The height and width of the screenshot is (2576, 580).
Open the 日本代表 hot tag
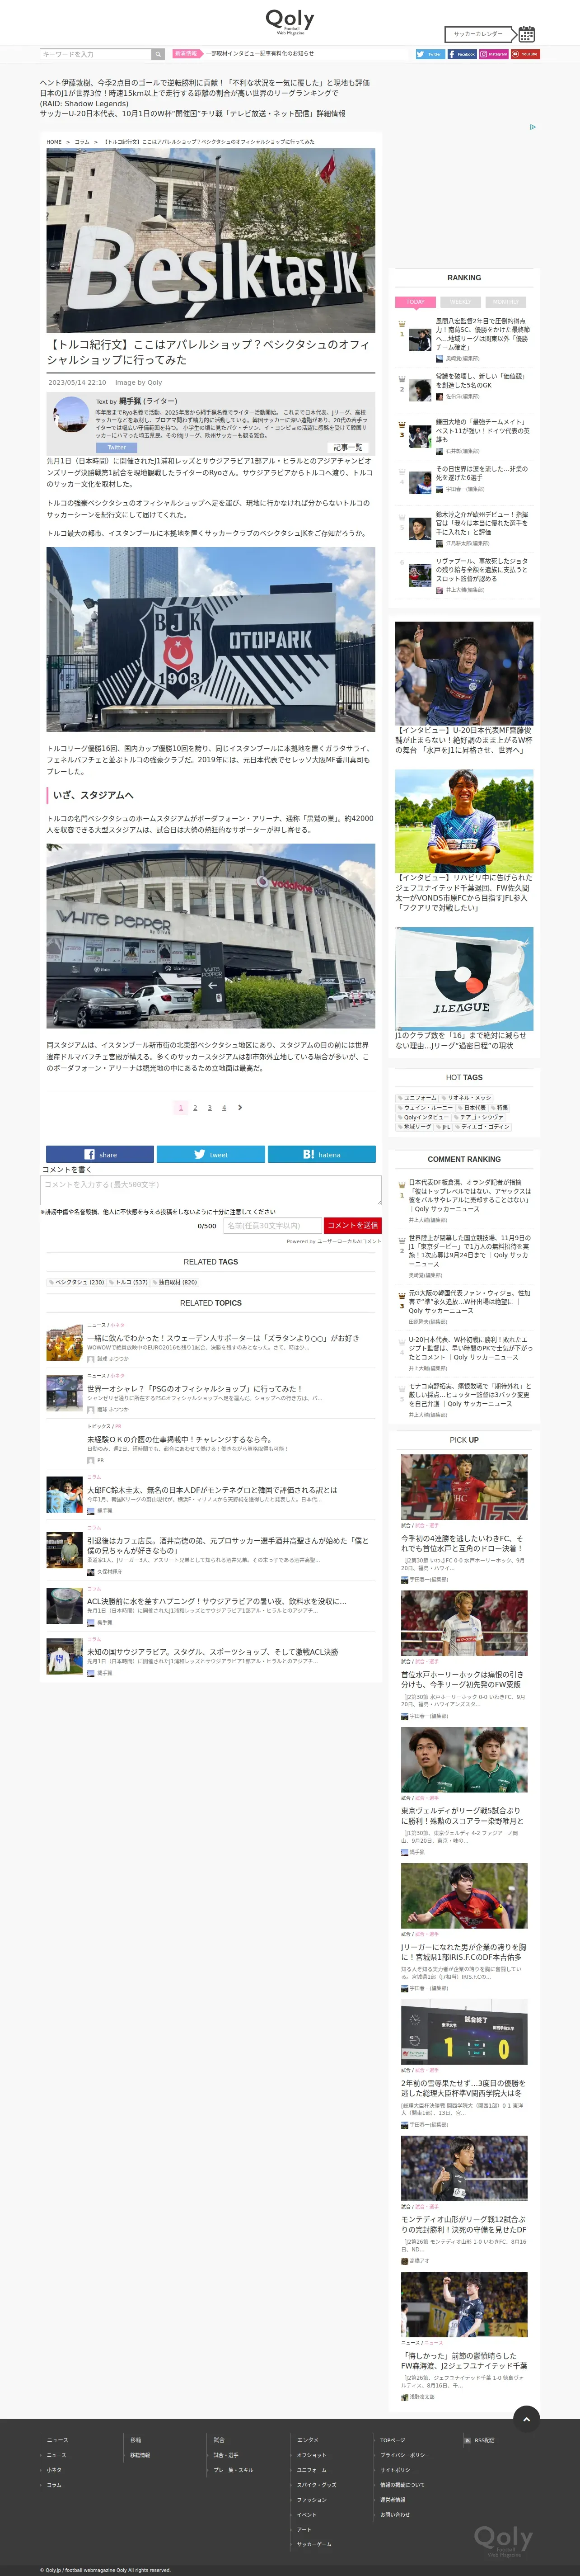pyautogui.click(x=472, y=1108)
